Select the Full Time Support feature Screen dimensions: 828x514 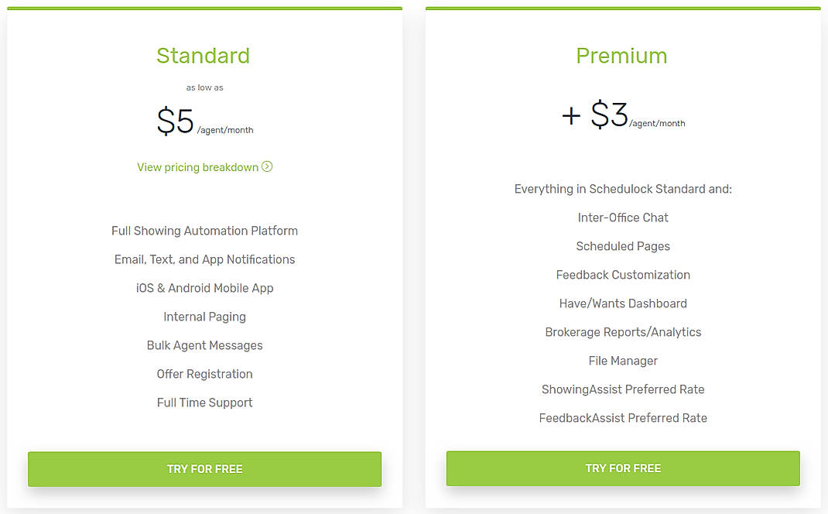click(x=204, y=403)
